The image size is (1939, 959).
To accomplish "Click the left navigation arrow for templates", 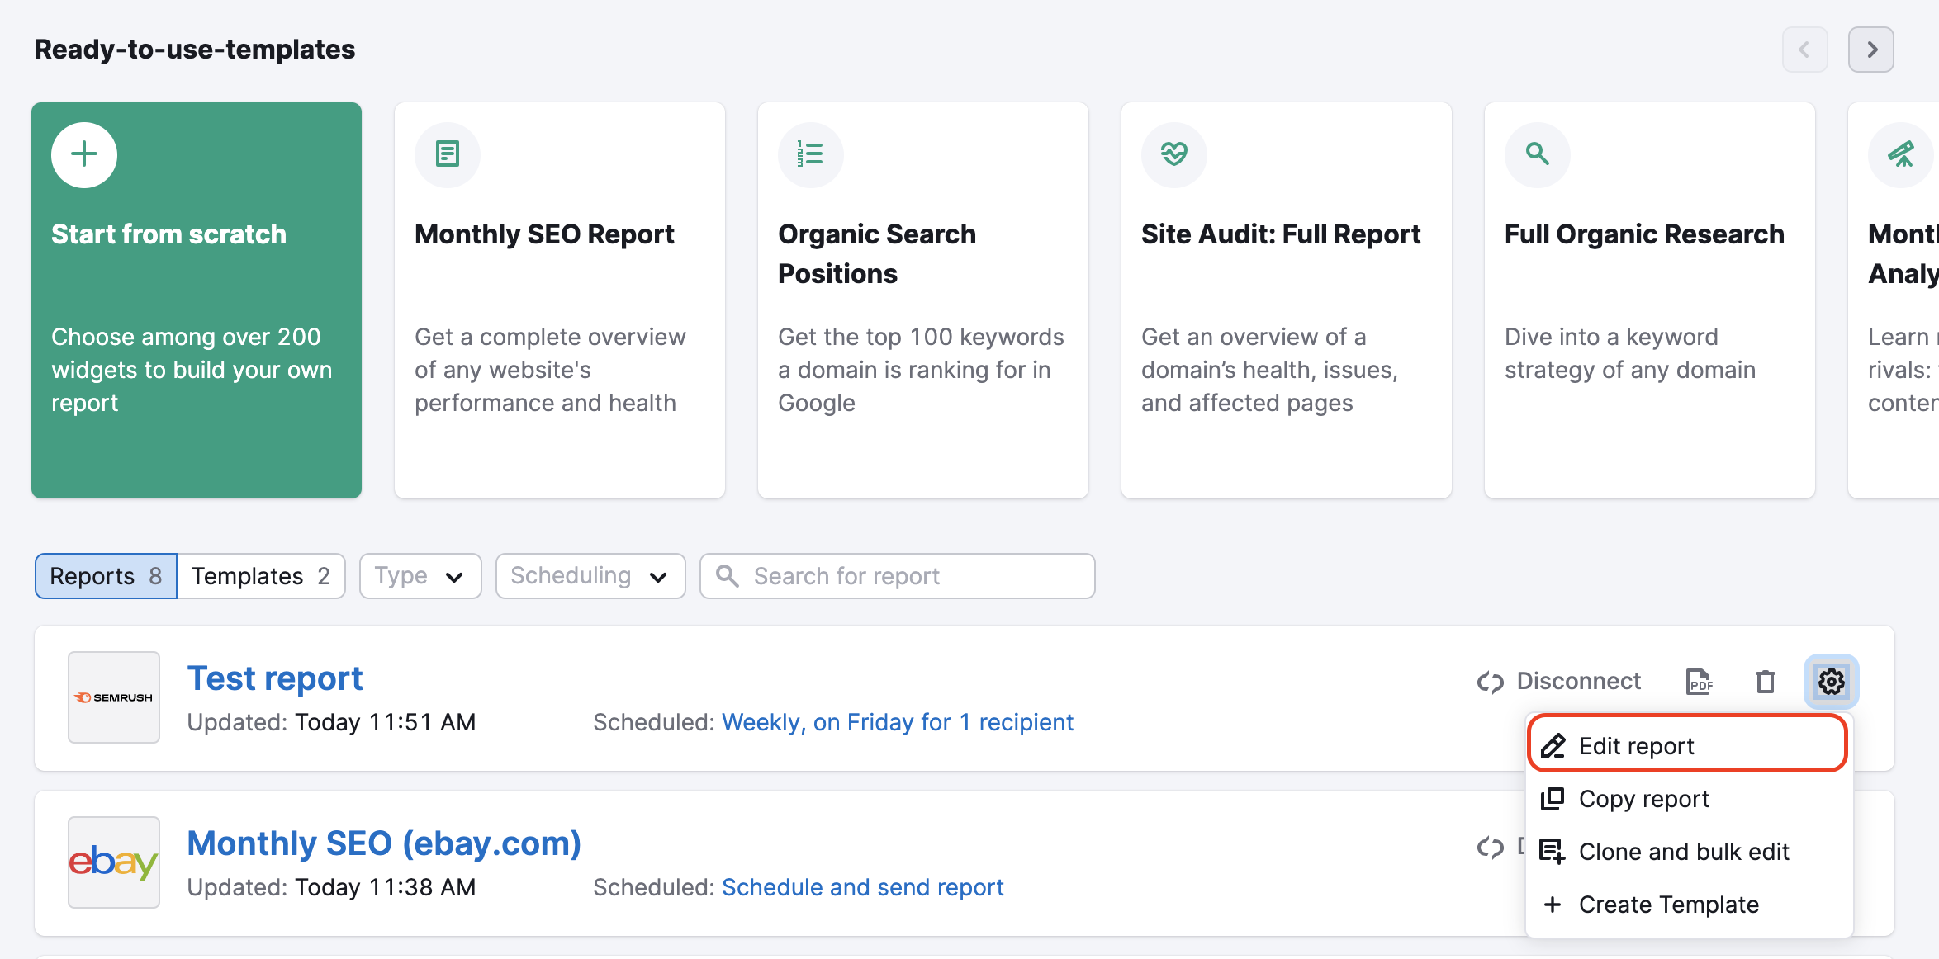I will [x=1807, y=50].
